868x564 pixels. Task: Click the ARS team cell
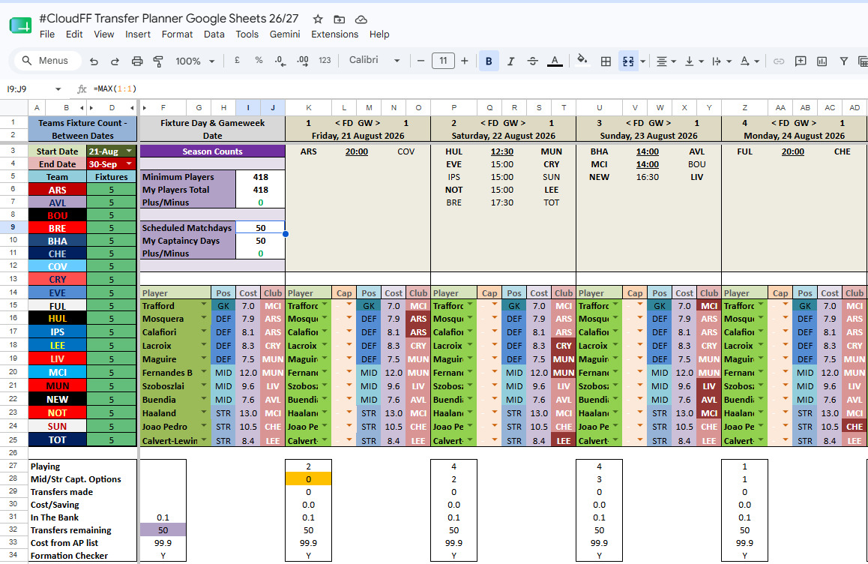pyautogui.click(x=57, y=190)
